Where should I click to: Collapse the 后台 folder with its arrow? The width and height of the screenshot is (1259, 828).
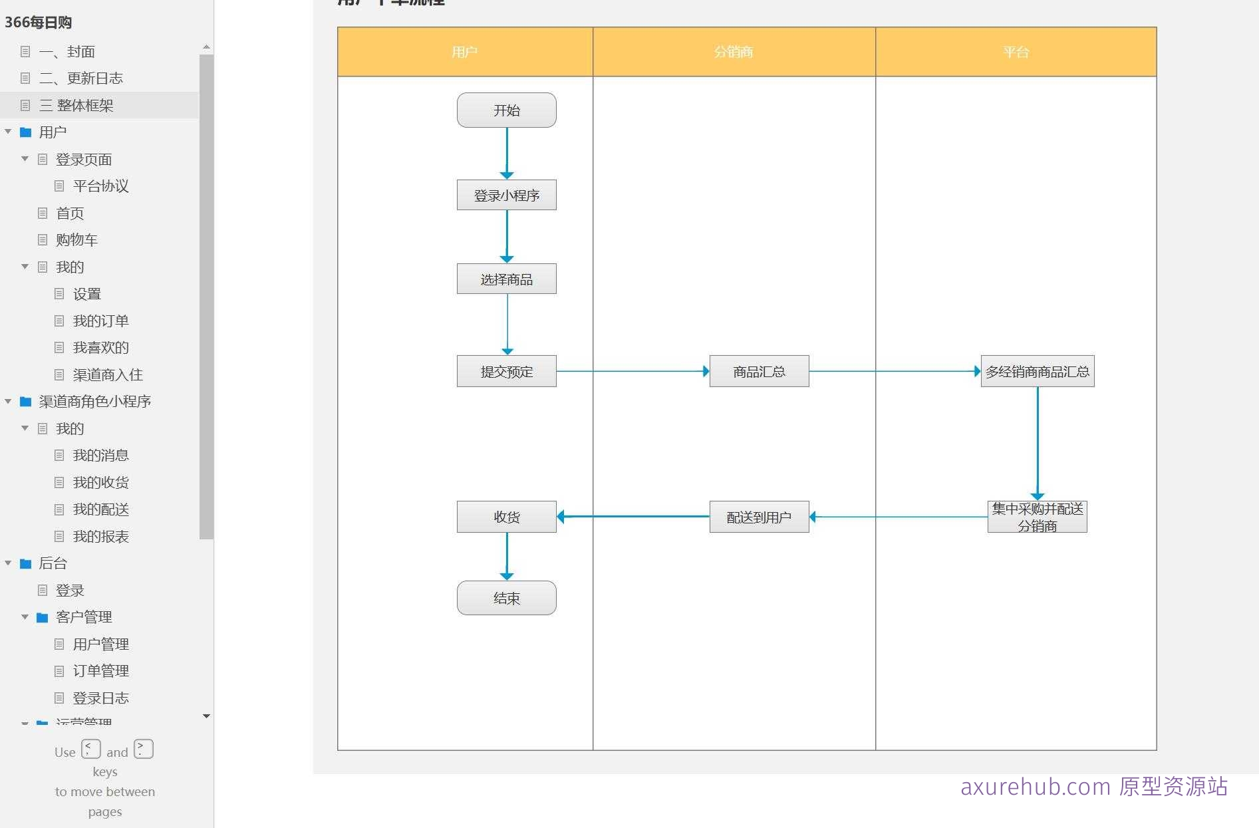(8, 563)
